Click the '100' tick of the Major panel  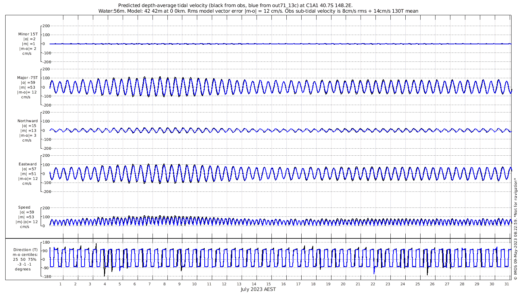[46, 78]
